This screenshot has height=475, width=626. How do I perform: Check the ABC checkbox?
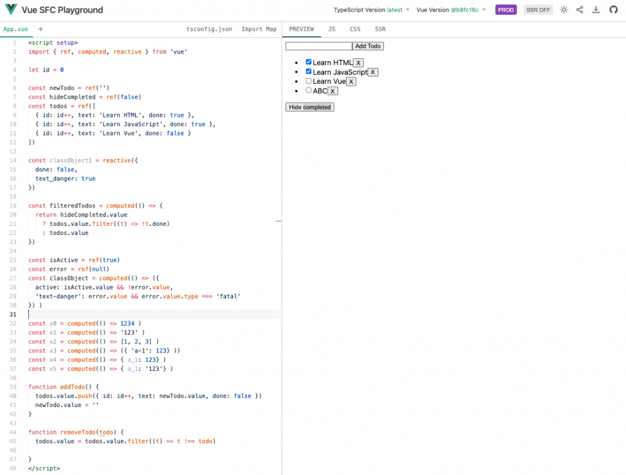pos(309,91)
